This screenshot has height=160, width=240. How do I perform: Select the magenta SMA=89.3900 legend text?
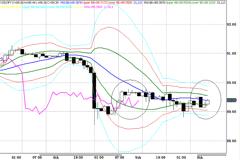93,7
